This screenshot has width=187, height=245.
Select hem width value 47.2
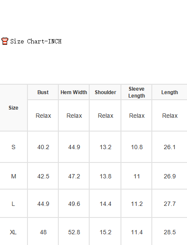pyautogui.click(x=74, y=176)
